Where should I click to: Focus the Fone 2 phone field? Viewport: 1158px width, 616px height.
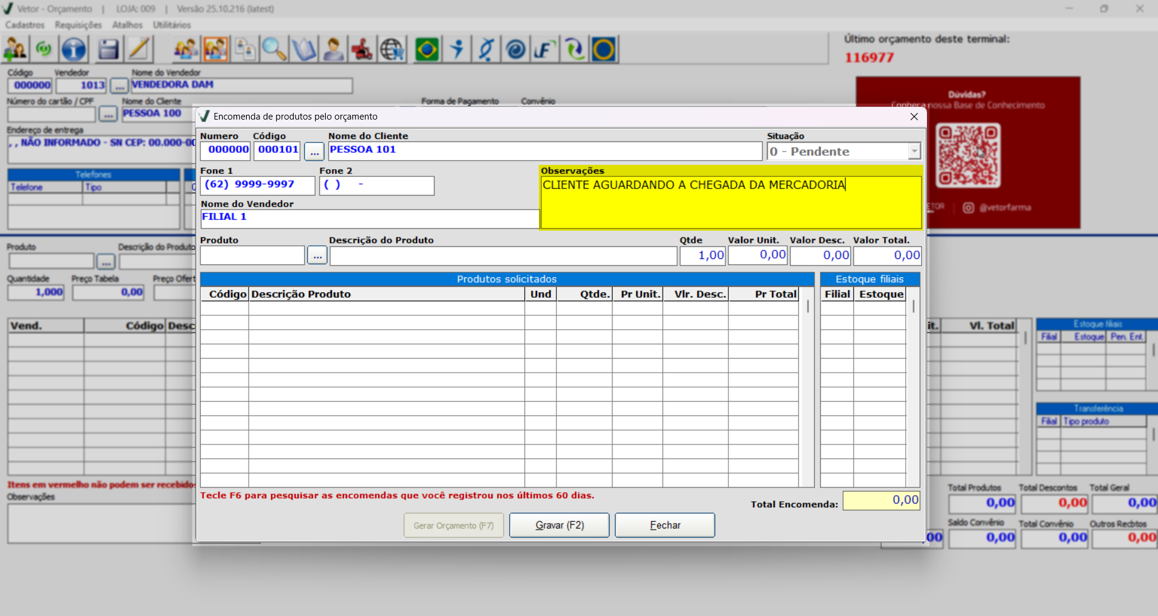pyautogui.click(x=377, y=185)
